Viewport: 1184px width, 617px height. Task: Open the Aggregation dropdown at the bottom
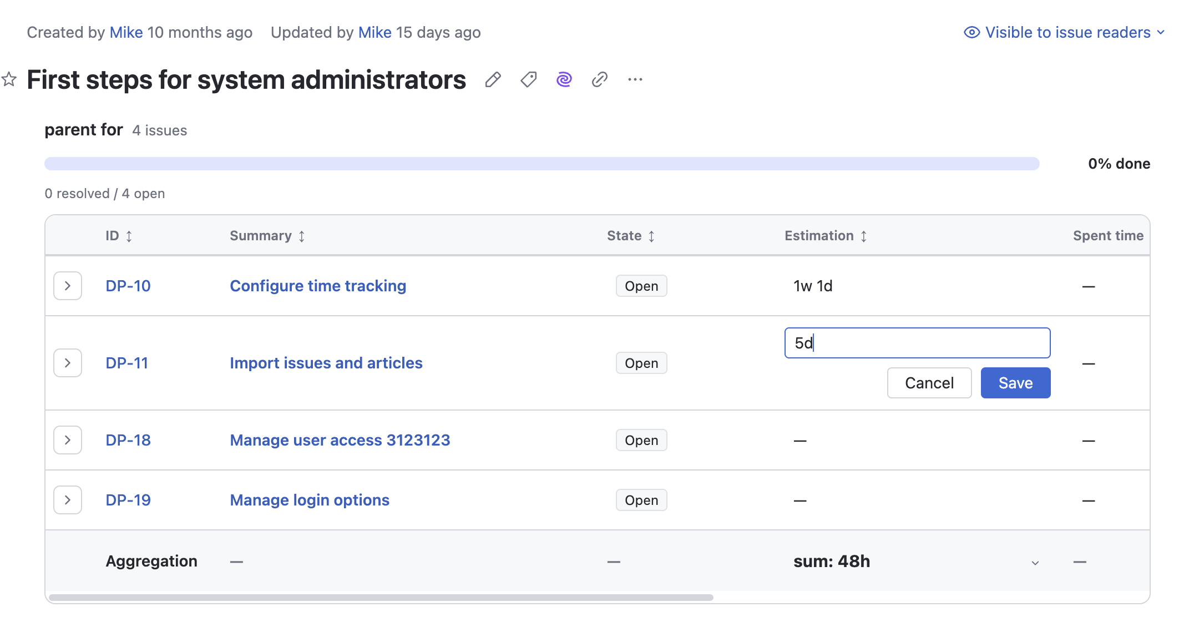pos(1034,562)
